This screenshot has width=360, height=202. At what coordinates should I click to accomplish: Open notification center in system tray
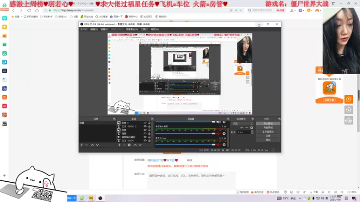coord(354,198)
